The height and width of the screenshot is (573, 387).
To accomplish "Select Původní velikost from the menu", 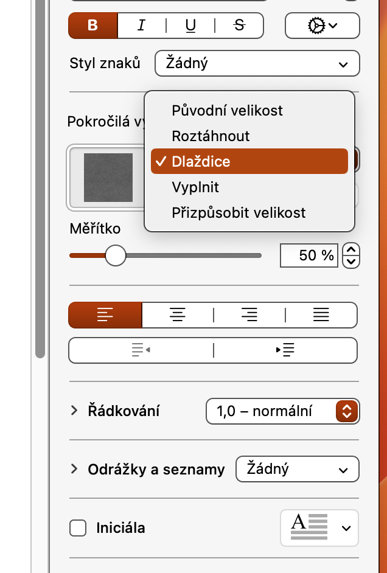I will click(x=227, y=111).
